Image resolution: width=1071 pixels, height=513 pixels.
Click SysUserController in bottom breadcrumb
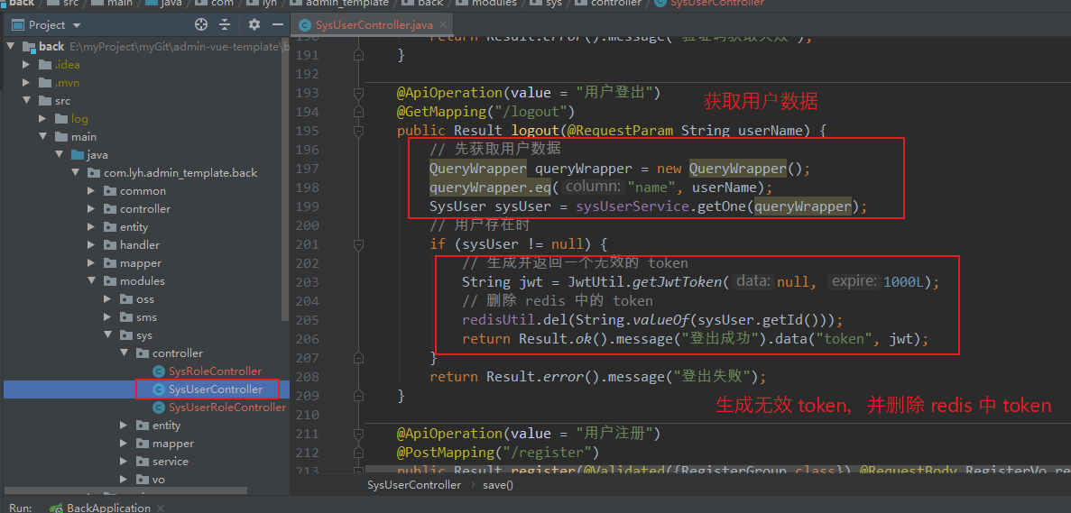click(x=414, y=485)
